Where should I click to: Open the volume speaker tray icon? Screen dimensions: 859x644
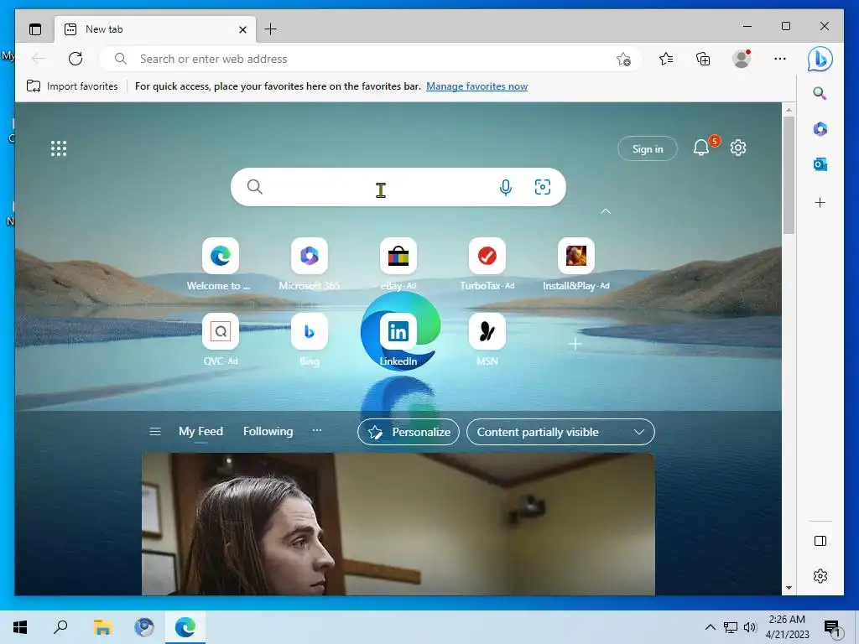pyautogui.click(x=750, y=627)
